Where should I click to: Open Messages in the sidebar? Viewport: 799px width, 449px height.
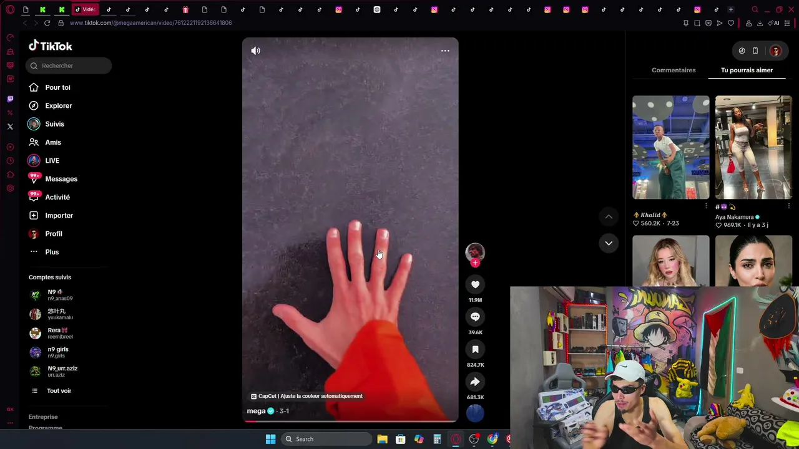53,179
